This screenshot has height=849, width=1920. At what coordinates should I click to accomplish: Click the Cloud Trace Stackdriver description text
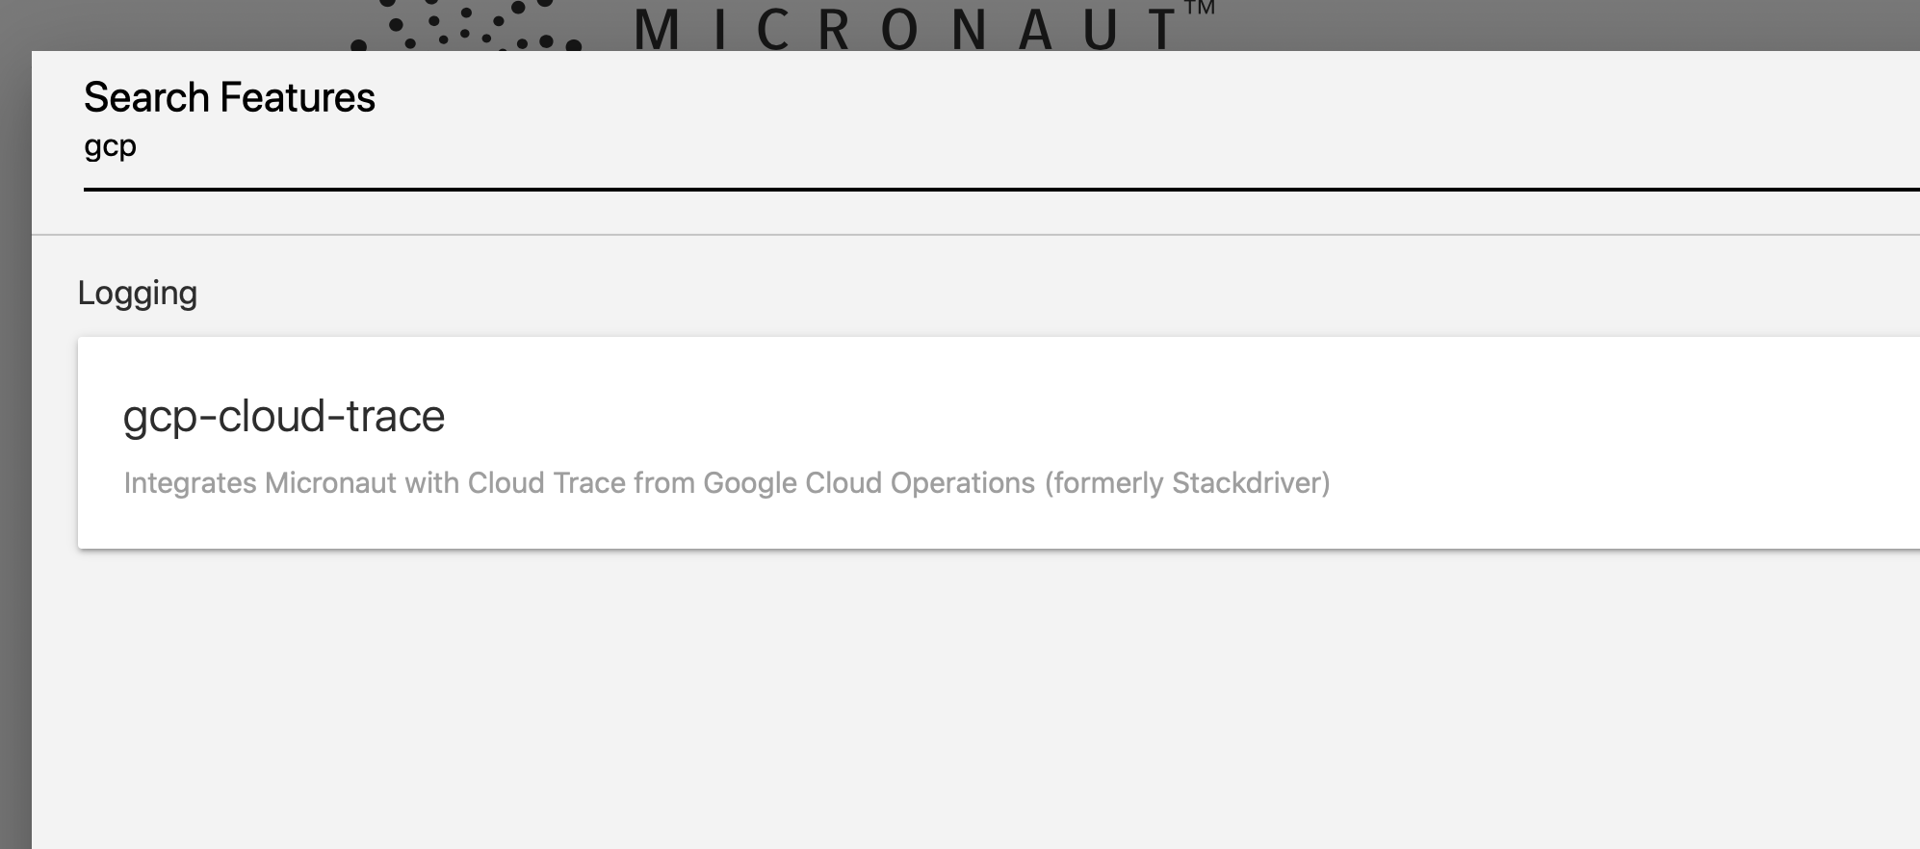[x=726, y=482]
